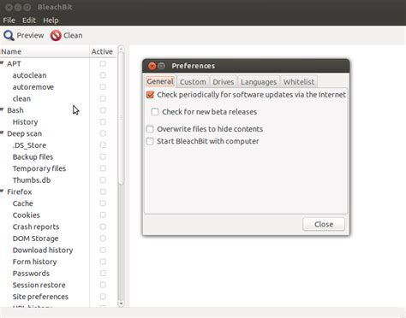Collapse the APT tree group
The width and height of the screenshot is (406, 318).
tap(3, 63)
